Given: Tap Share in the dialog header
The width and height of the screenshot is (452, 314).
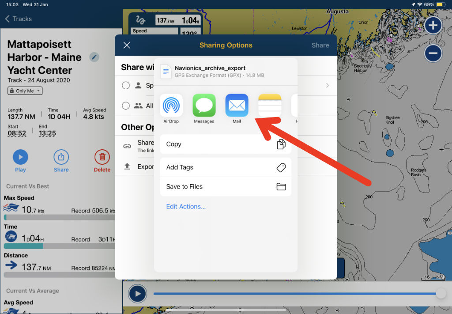Looking at the screenshot, I should 320,45.
